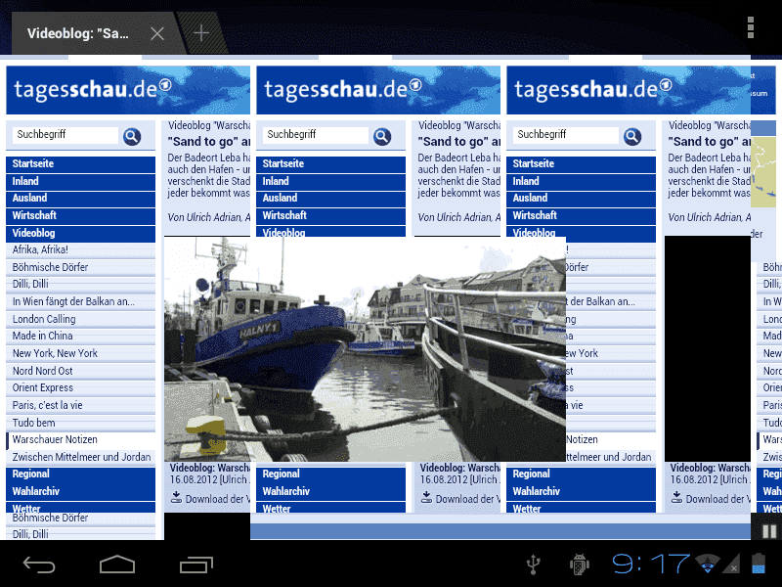Click the harbor boat video image
The image size is (782, 587).
point(365,349)
